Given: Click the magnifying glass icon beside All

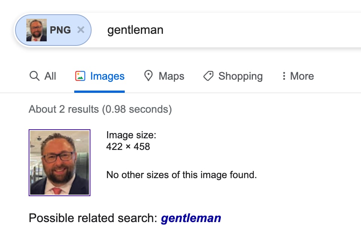Looking at the screenshot, I should (x=35, y=76).
